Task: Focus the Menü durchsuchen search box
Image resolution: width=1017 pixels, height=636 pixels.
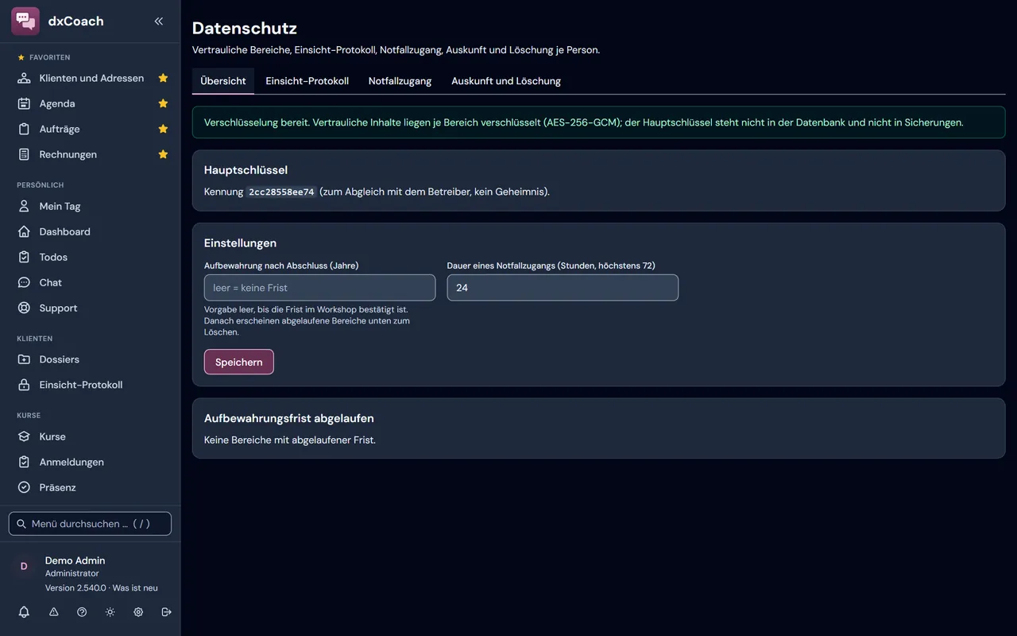Action: click(90, 524)
